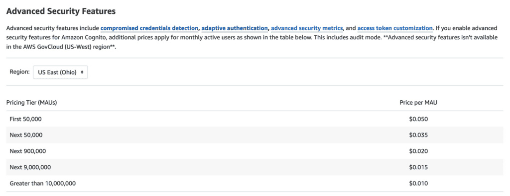
Task: Click the $0.050 price value
Action: tap(418, 119)
